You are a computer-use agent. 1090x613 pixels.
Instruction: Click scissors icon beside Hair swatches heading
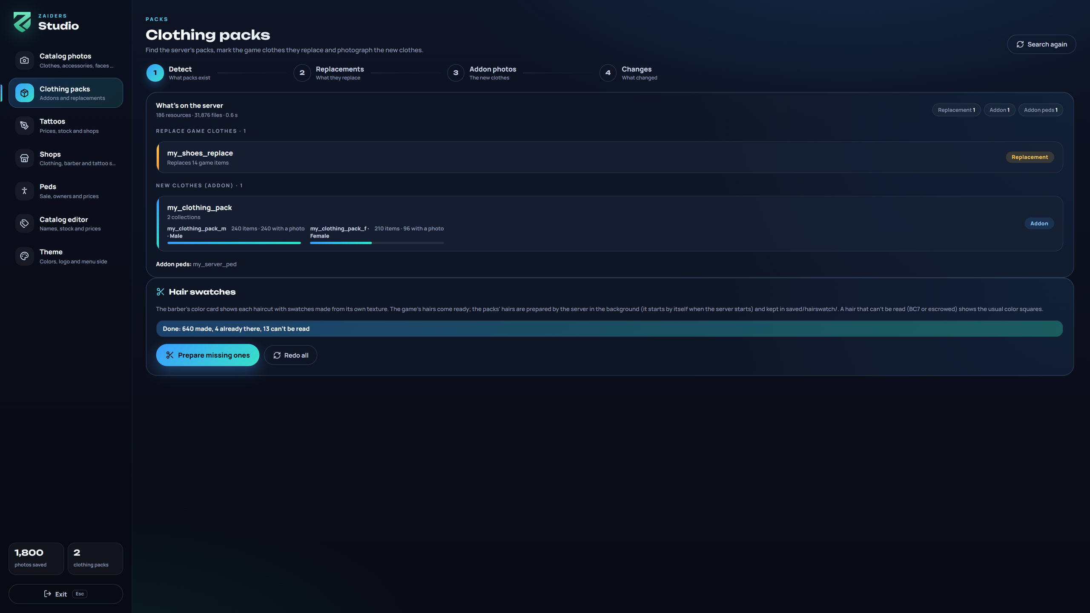pyautogui.click(x=160, y=292)
